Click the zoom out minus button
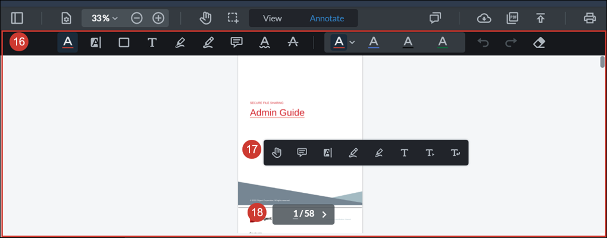 [x=137, y=18]
